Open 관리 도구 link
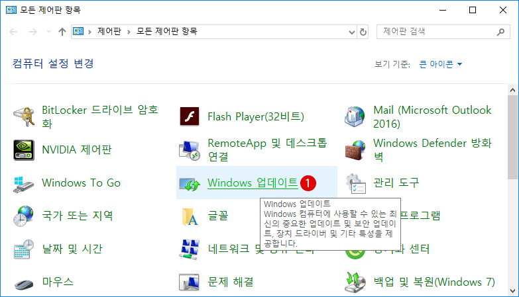The height and width of the screenshot is (297, 519). click(x=396, y=183)
